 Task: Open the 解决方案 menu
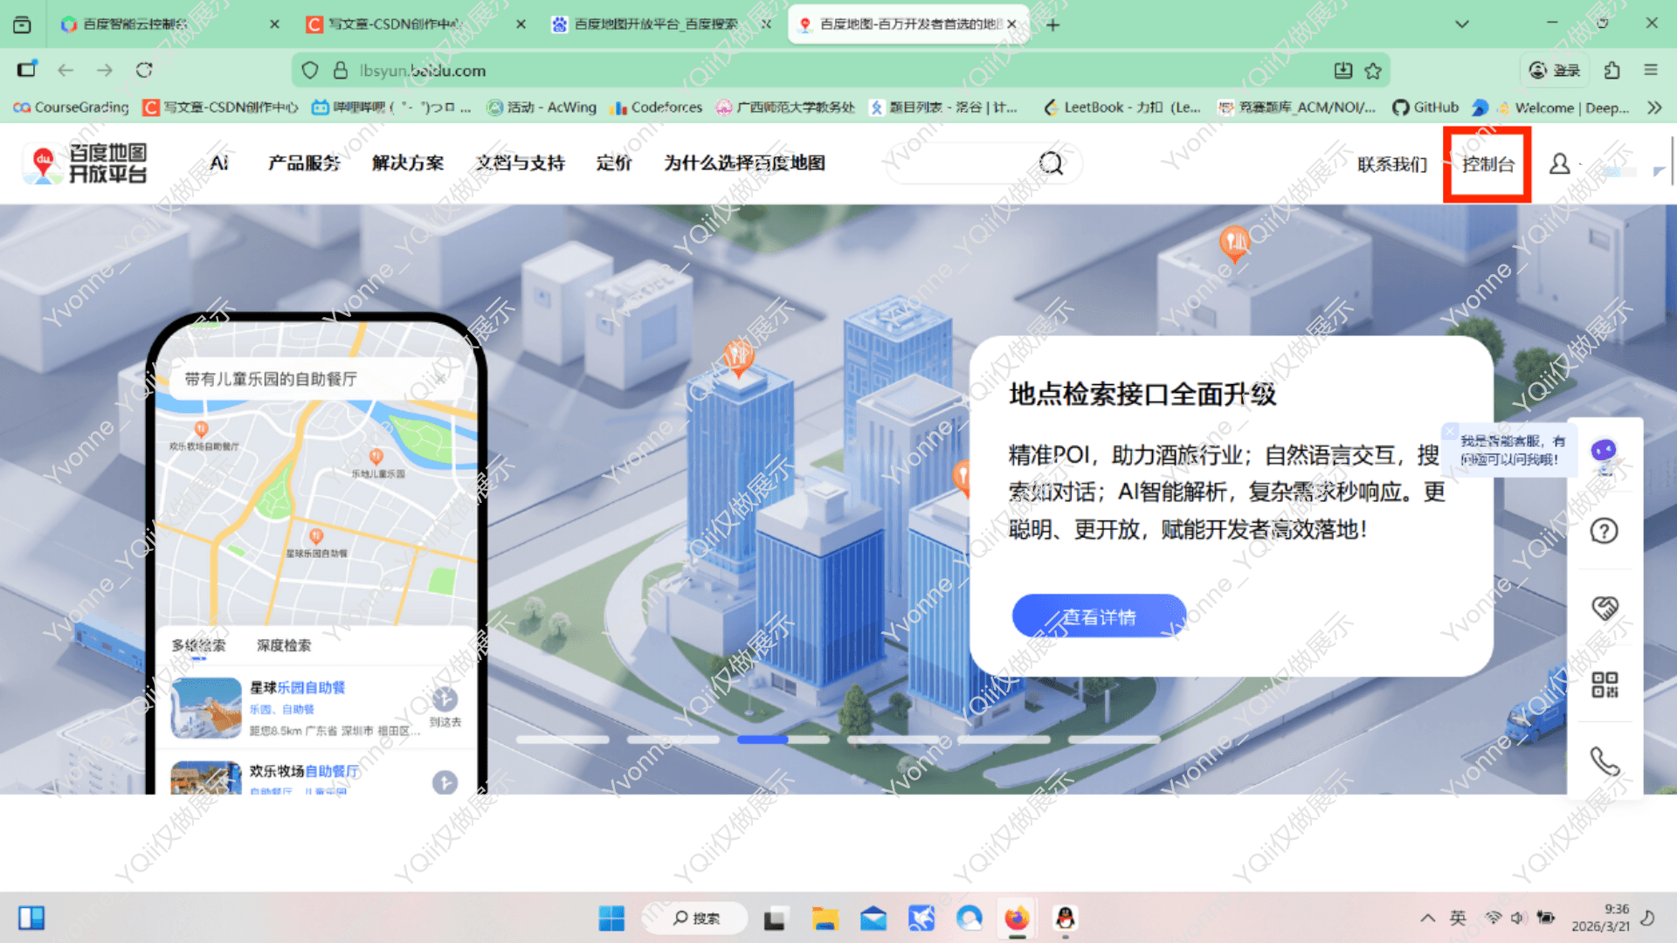tap(407, 163)
